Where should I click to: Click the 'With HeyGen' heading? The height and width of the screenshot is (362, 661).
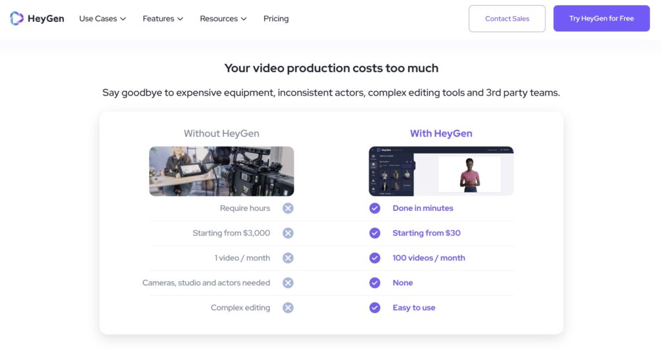click(x=441, y=134)
